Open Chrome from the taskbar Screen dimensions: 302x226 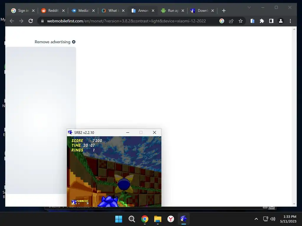tap(145, 219)
